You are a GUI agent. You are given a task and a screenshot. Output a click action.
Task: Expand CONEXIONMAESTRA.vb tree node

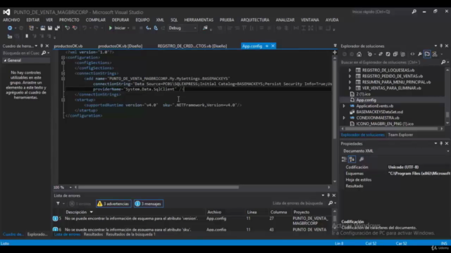pos(344,118)
